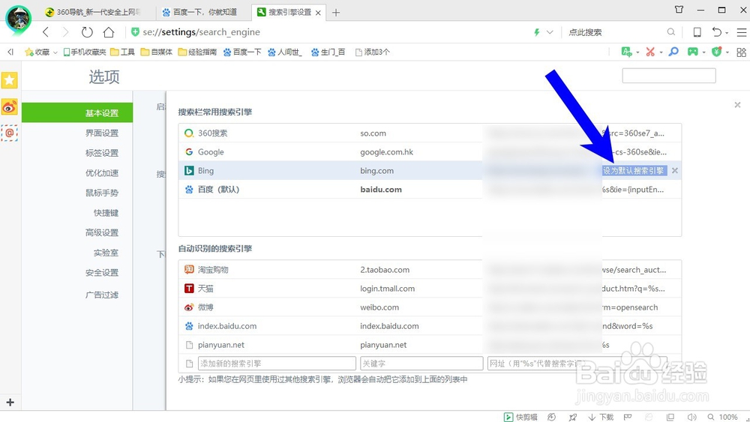Expand the dropdown beside the lightning icon

[550, 32]
